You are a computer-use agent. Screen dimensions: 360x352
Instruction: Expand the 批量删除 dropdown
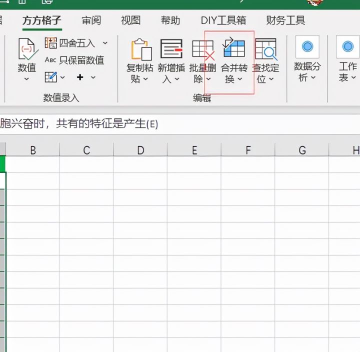coord(208,79)
